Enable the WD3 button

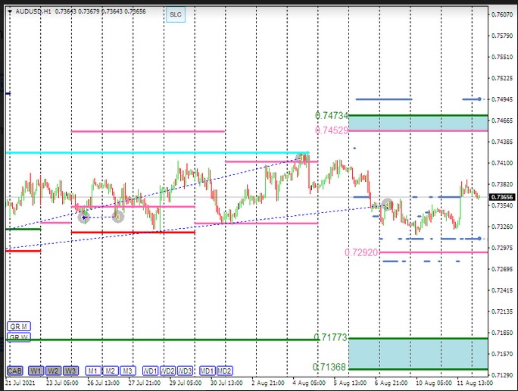click(x=185, y=371)
